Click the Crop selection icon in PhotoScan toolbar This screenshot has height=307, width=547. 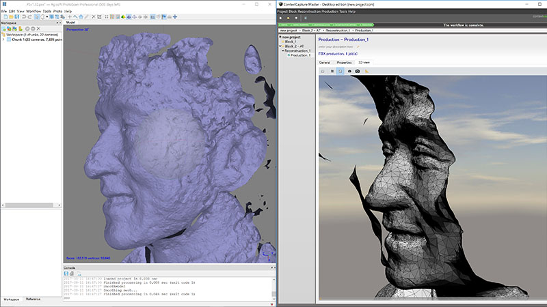[99, 16]
